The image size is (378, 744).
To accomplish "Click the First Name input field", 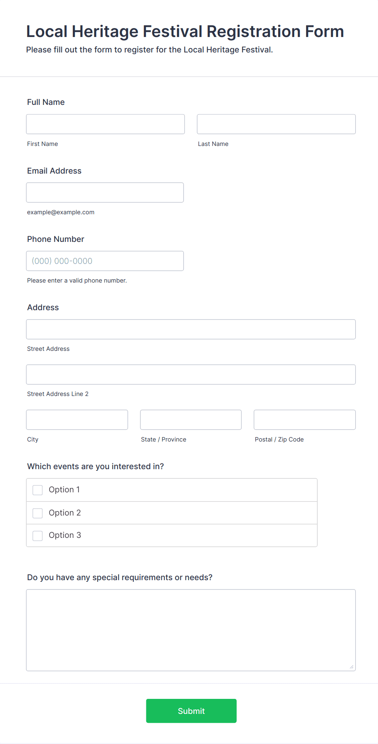I will (x=105, y=124).
